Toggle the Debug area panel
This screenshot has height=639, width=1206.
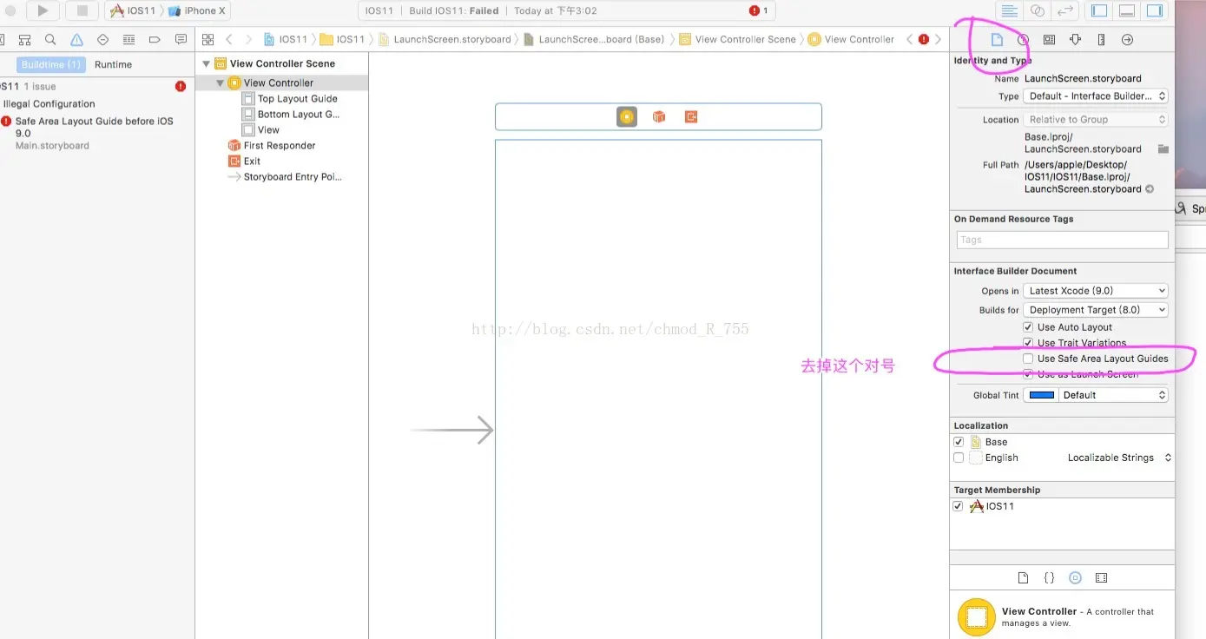[x=1127, y=10]
